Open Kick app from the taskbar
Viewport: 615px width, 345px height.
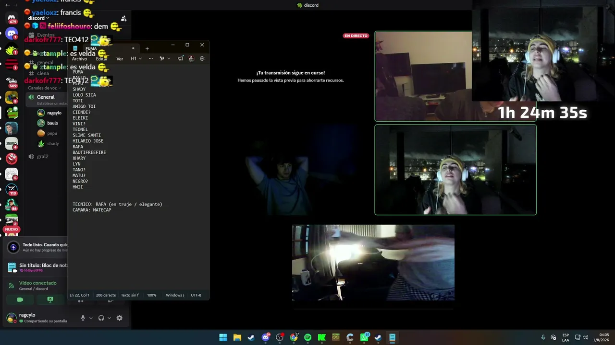[x=322, y=337]
